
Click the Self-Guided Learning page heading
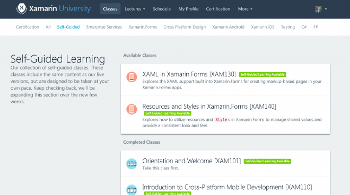(x=58, y=59)
